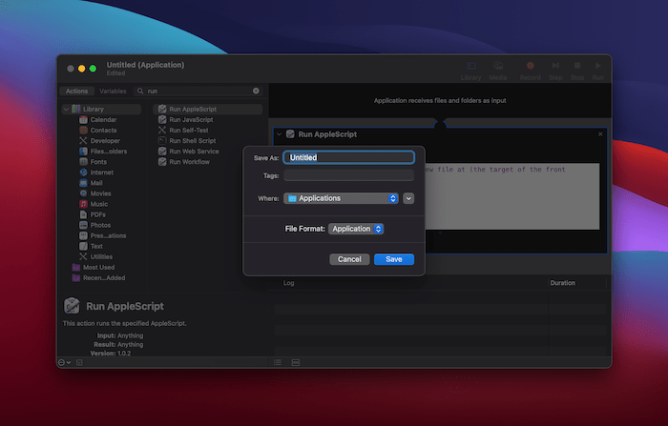Image resolution: width=668 pixels, height=426 pixels.
Task: Click the Save button
Action: [394, 259]
